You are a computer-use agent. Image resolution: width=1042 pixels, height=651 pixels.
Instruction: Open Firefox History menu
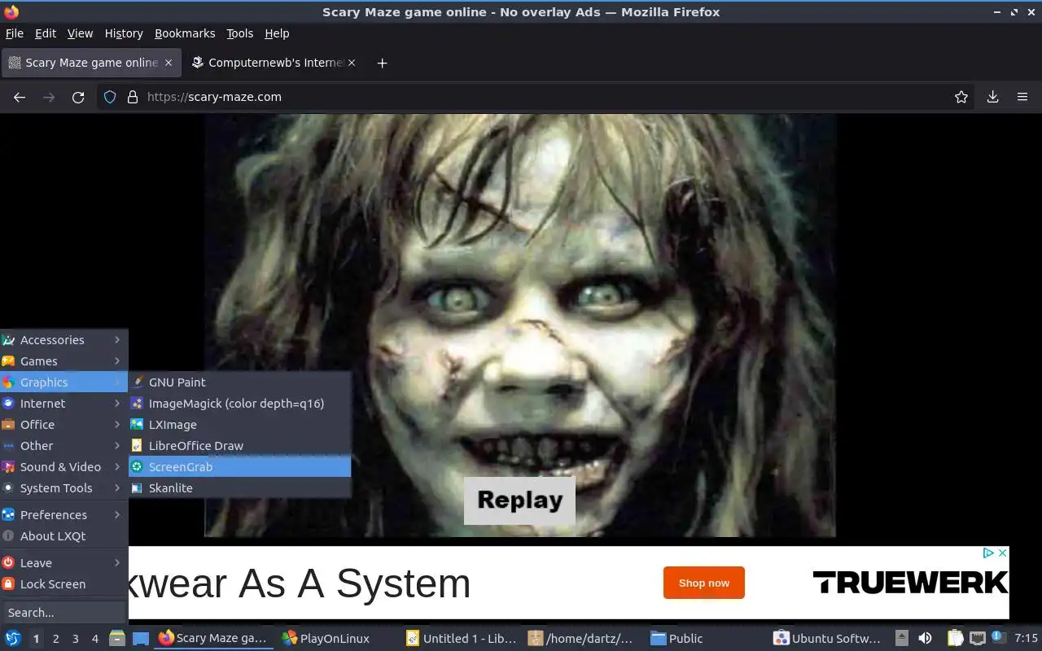coord(124,33)
